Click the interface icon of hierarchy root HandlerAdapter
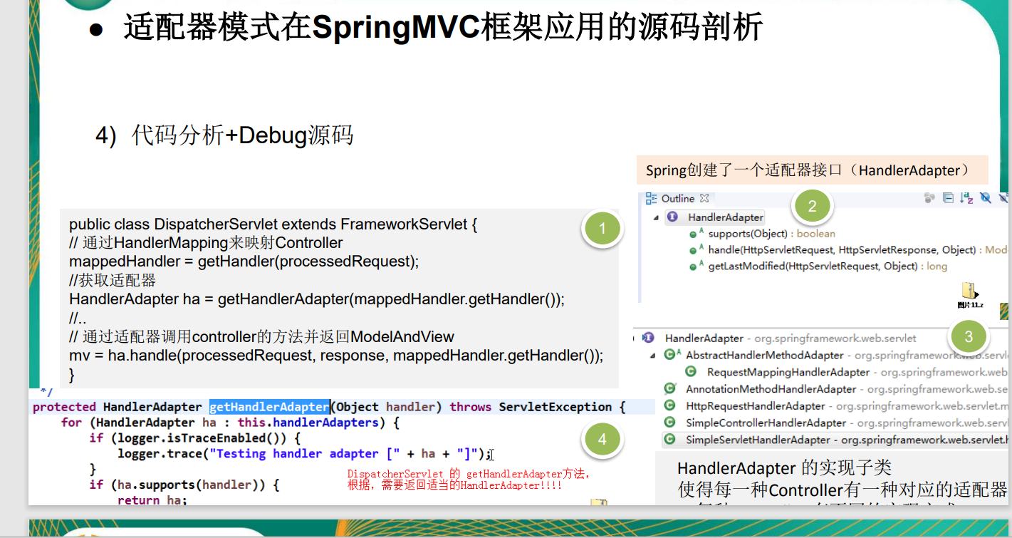The height and width of the screenshot is (538, 1012). point(648,338)
